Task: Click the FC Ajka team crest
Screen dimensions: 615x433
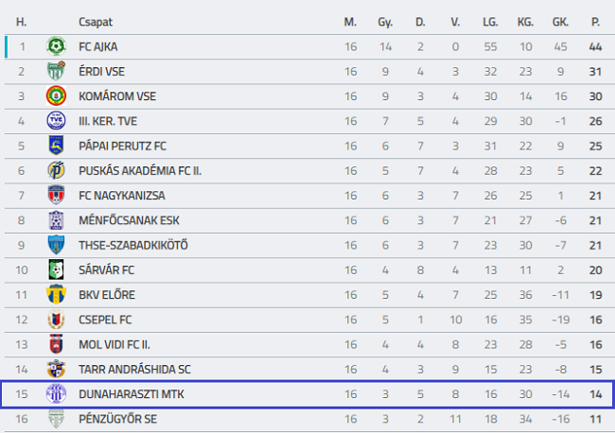Action: click(x=56, y=45)
